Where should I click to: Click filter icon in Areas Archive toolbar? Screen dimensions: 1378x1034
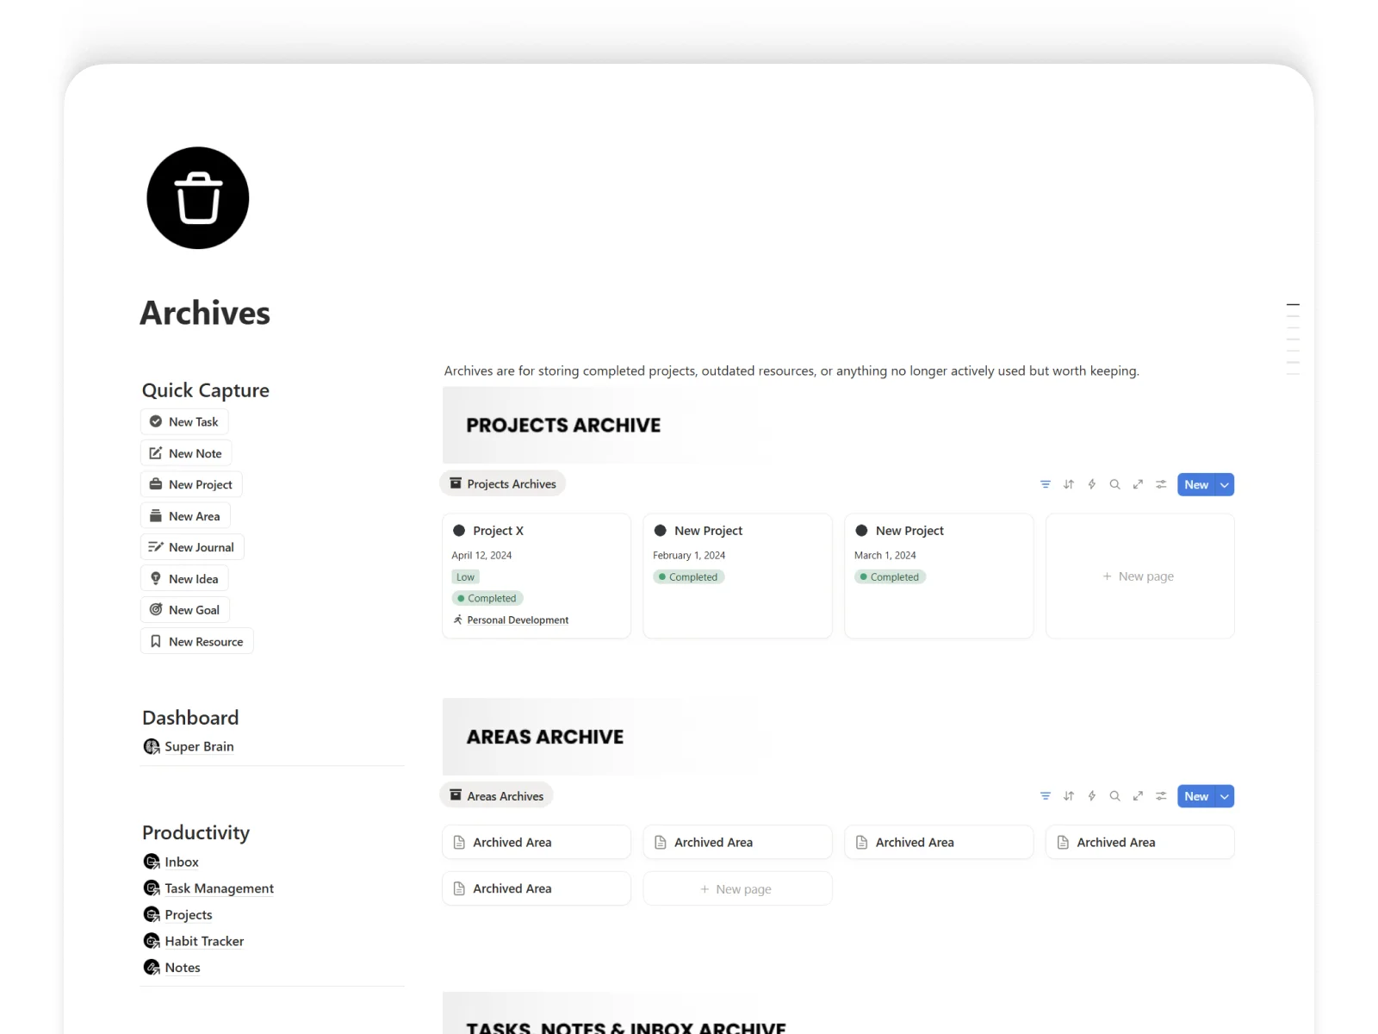click(1045, 796)
